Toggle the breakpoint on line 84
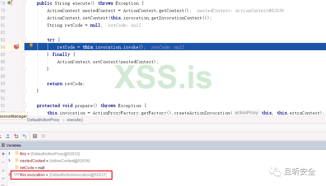 point(17,47)
